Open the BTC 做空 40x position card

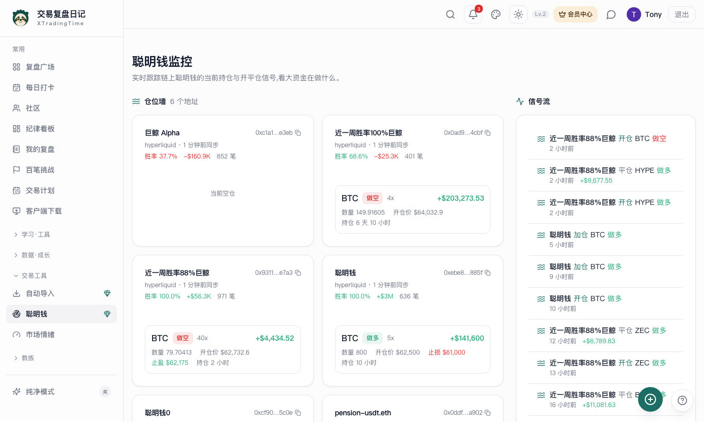point(223,349)
